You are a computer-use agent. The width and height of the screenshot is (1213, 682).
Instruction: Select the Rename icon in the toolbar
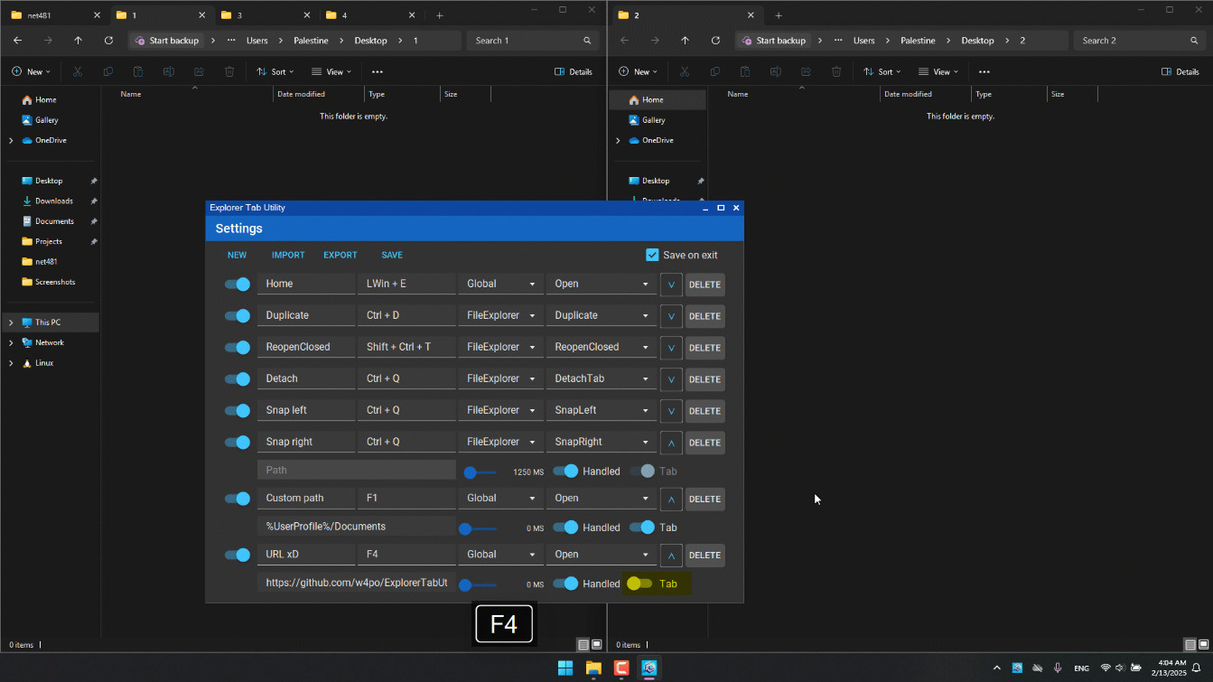(168, 71)
